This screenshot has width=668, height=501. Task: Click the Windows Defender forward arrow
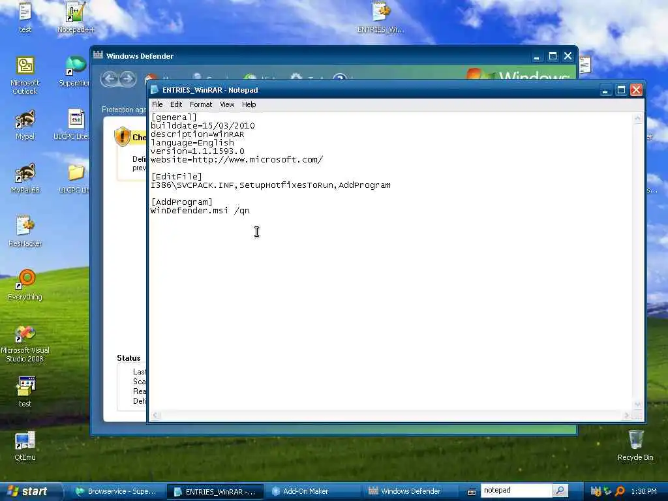coord(127,79)
